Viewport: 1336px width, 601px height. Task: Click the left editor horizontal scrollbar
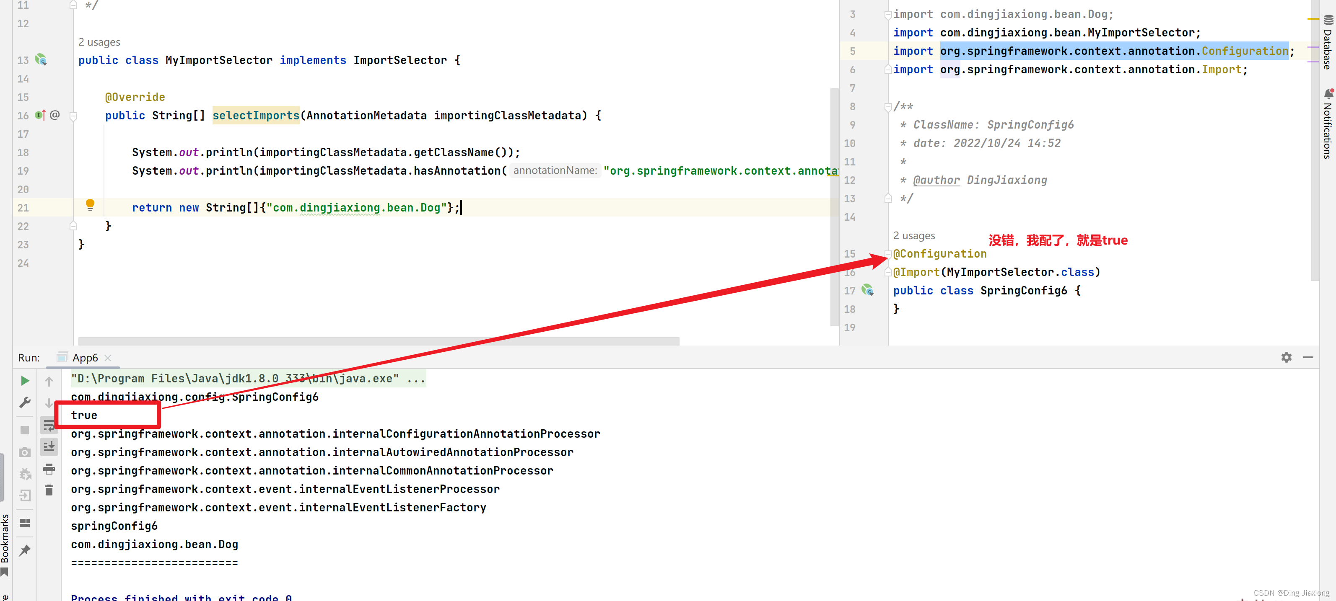pyautogui.click(x=379, y=341)
